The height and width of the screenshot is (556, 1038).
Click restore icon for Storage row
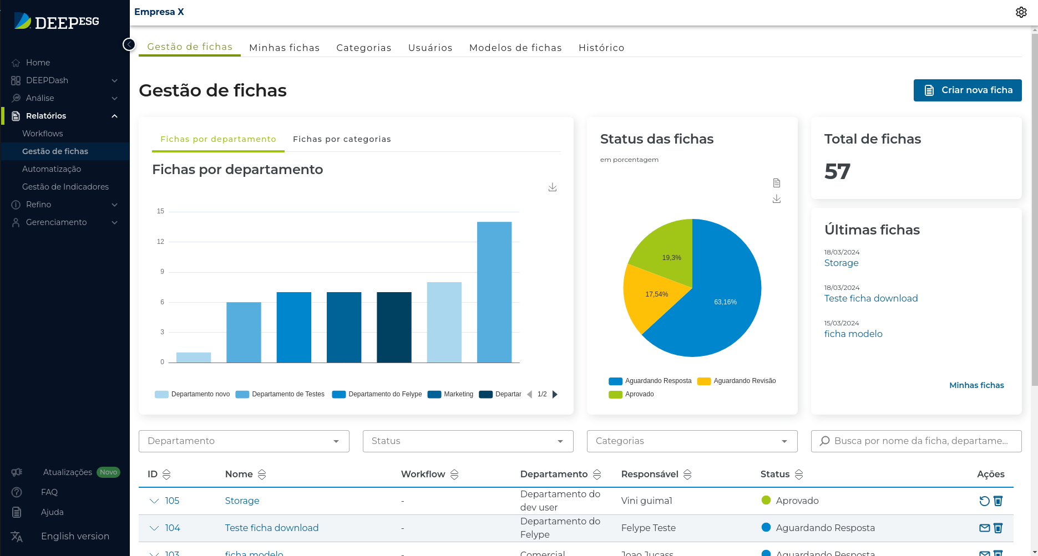point(984,501)
